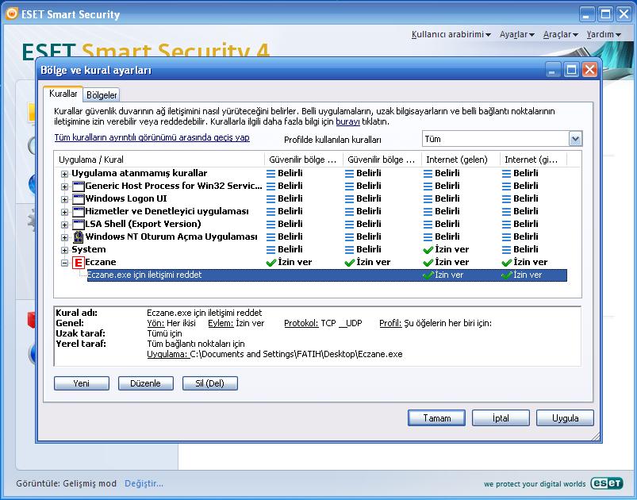
Task: Click the Eylem label in rule details
Action: point(221,324)
